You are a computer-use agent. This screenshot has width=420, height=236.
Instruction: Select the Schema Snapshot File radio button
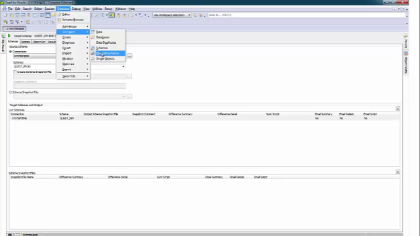point(10,92)
